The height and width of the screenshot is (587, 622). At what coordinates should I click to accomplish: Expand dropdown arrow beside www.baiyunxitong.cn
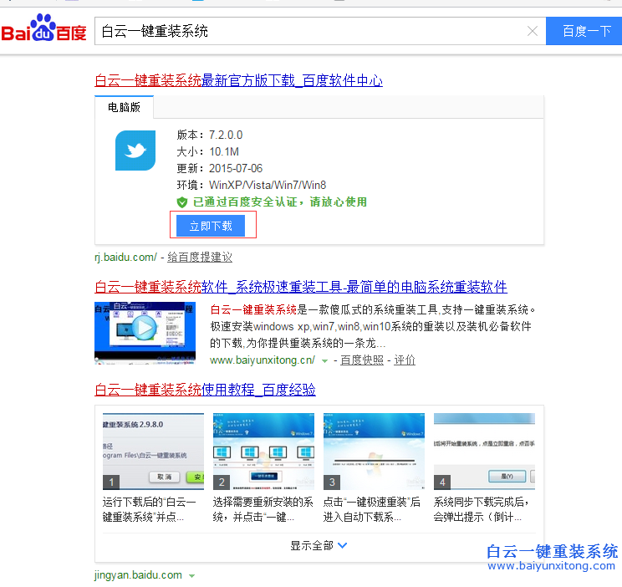tap(324, 360)
